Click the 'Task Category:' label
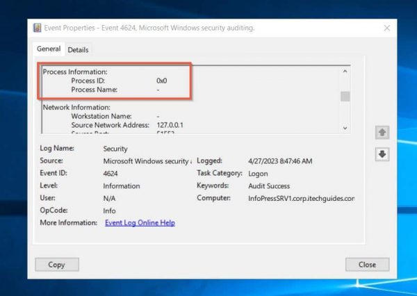 pyautogui.click(x=220, y=173)
